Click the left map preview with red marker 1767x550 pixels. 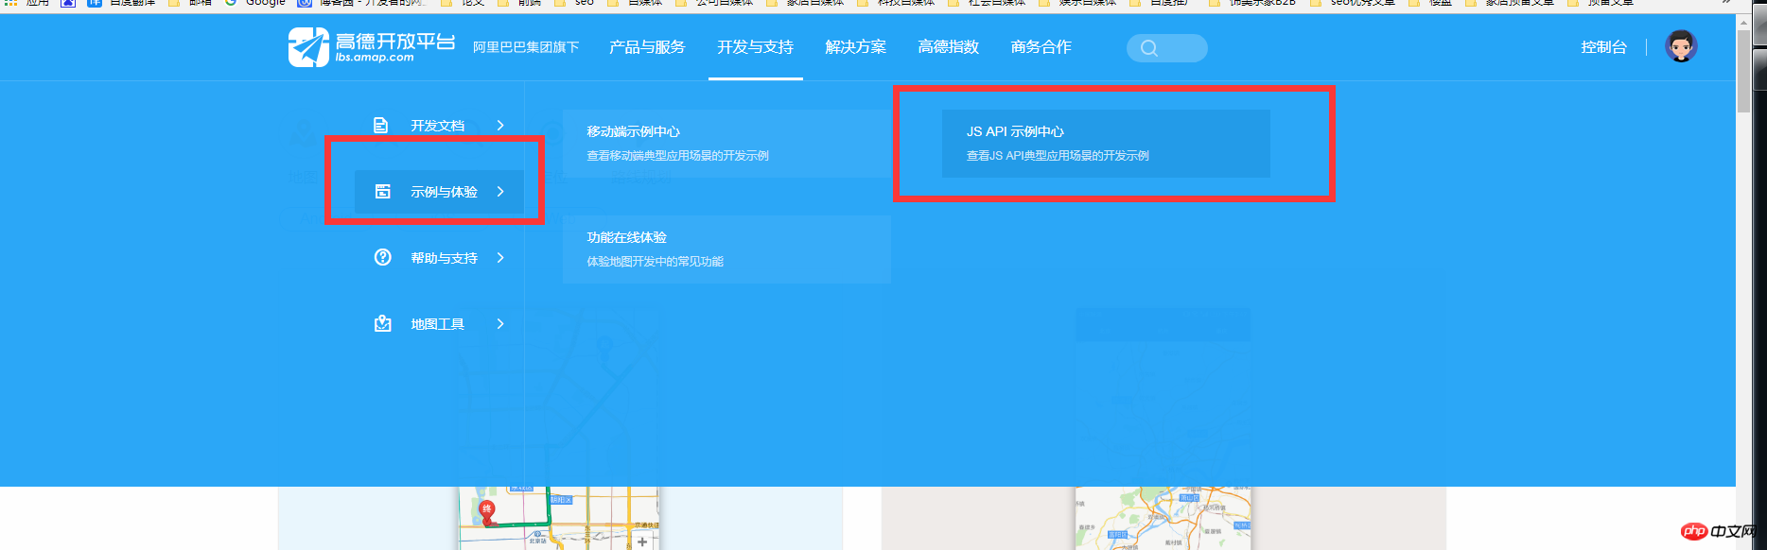coord(558,518)
